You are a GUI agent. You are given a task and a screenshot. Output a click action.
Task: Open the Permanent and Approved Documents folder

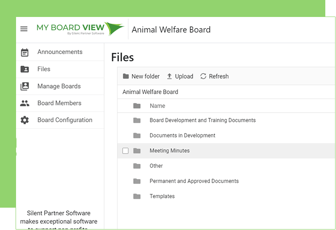tap(194, 181)
